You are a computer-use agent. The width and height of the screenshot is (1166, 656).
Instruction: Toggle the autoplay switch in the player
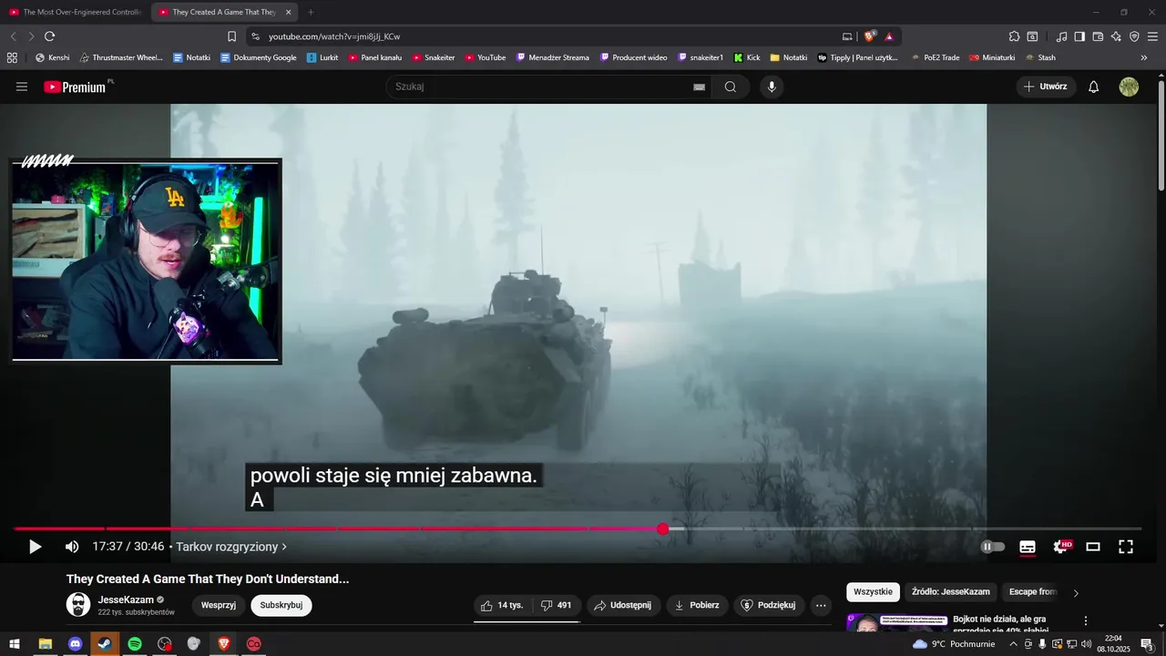(992, 547)
